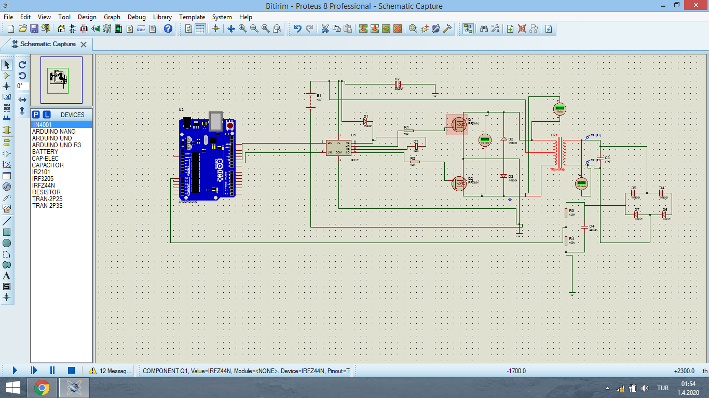Click the Step simulation button

coord(34,371)
